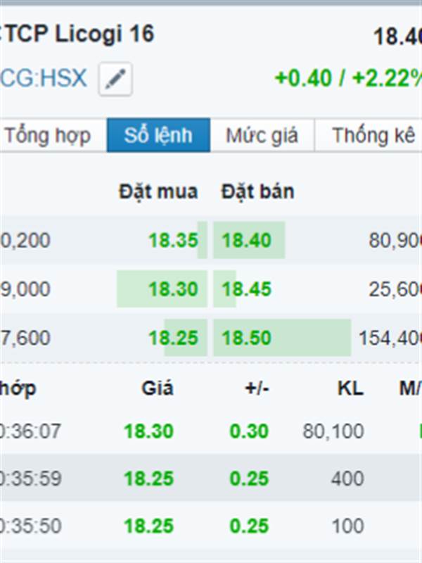Click matched volume 80,100
Viewport: 422px width, 563px height.
(333, 431)
